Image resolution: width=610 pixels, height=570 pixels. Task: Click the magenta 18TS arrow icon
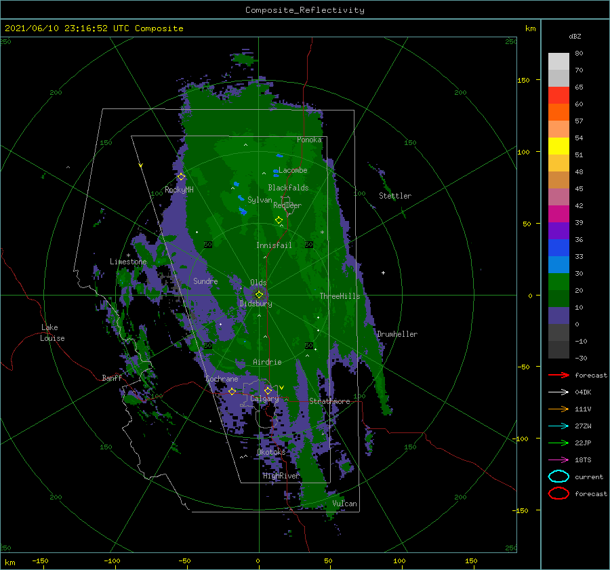coord(558,460)
